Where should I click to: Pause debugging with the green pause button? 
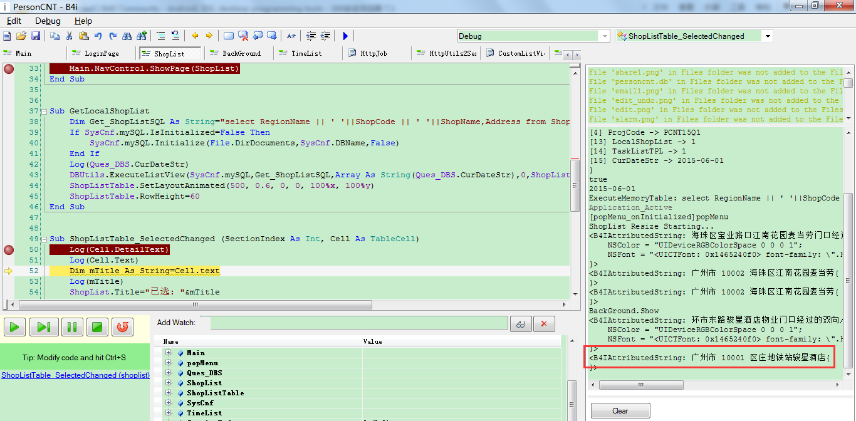(71, 326)
